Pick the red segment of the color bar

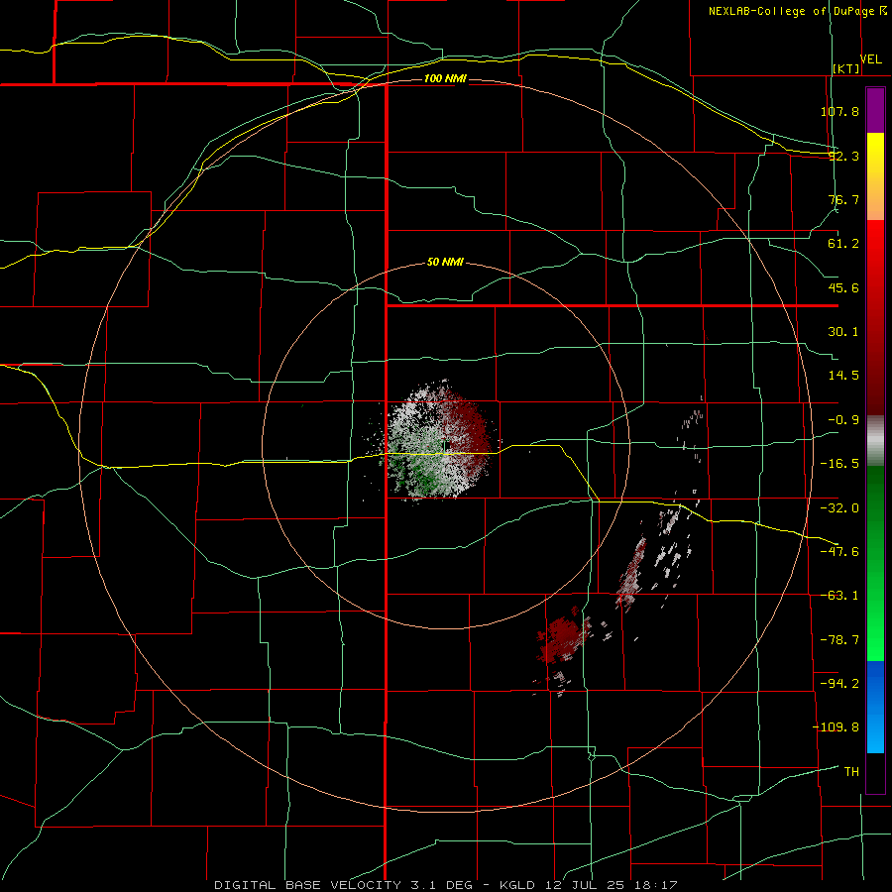875,317
